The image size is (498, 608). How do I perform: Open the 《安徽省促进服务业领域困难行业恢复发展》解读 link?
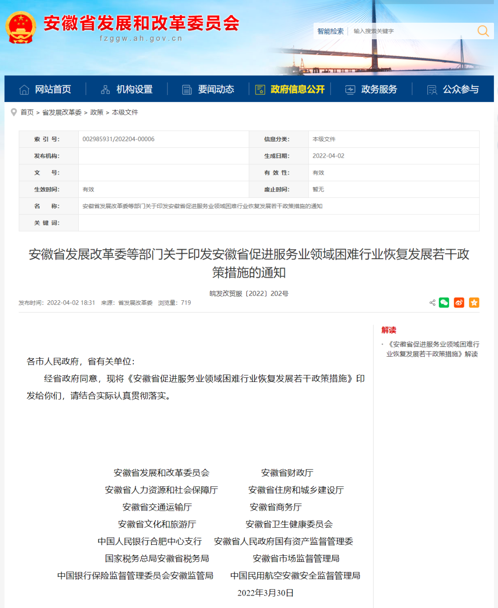434,349
